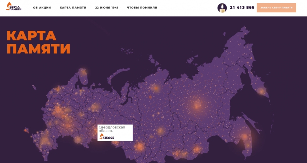This screenshot has height=163, width=307.
Task: Open the 22 ИЮНЯ 1941 section
Action: click(106, 8)
